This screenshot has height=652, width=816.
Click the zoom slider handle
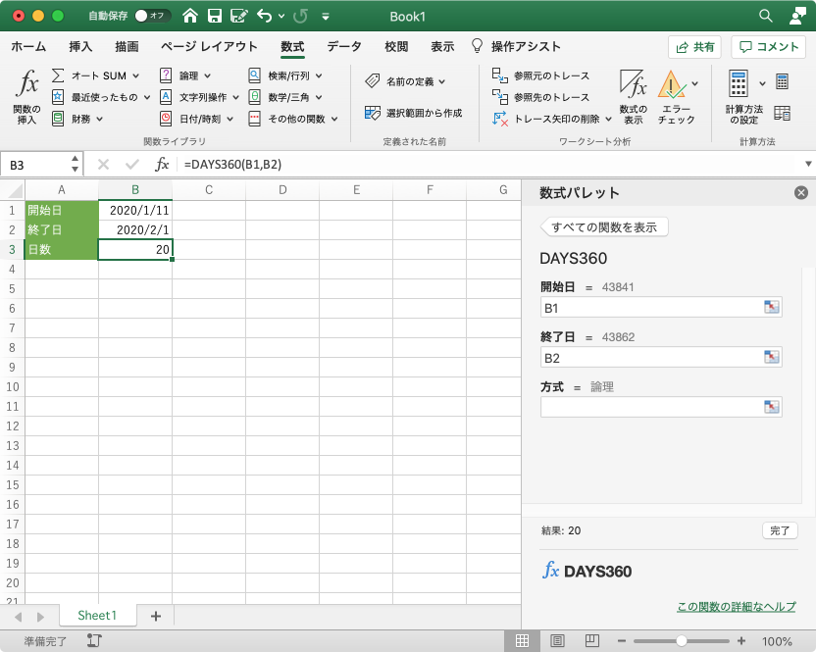click(x=682, y=640)
